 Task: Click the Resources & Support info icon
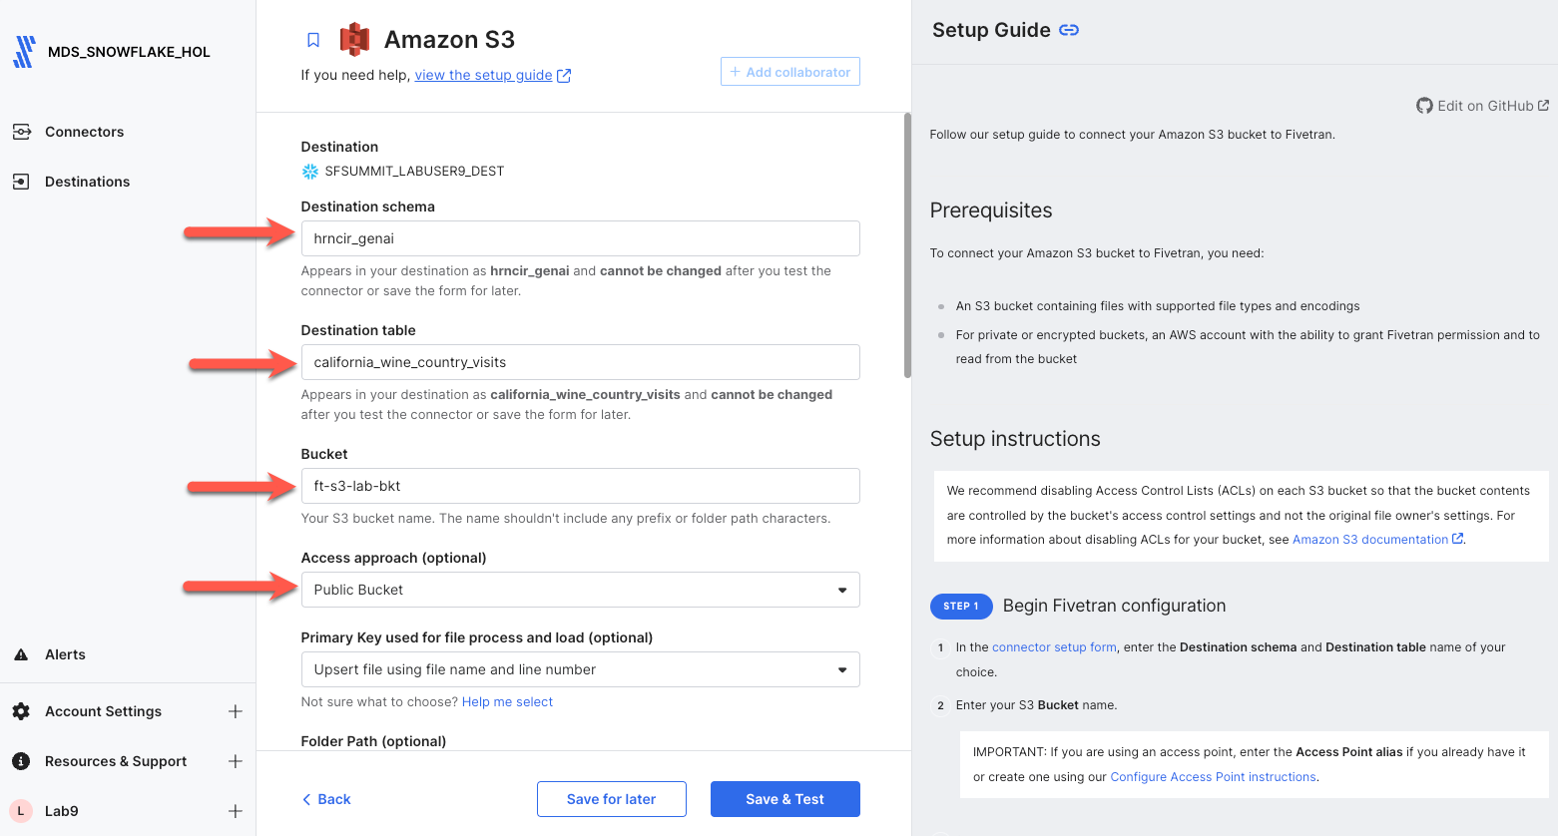click(x=21, y=761)
